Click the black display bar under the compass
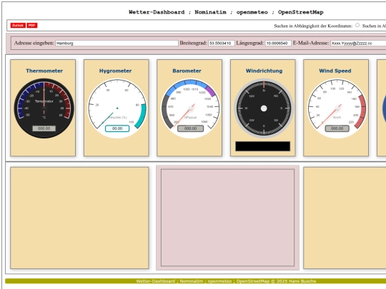The width and height of the screenshot is (386, 289). 262,146
